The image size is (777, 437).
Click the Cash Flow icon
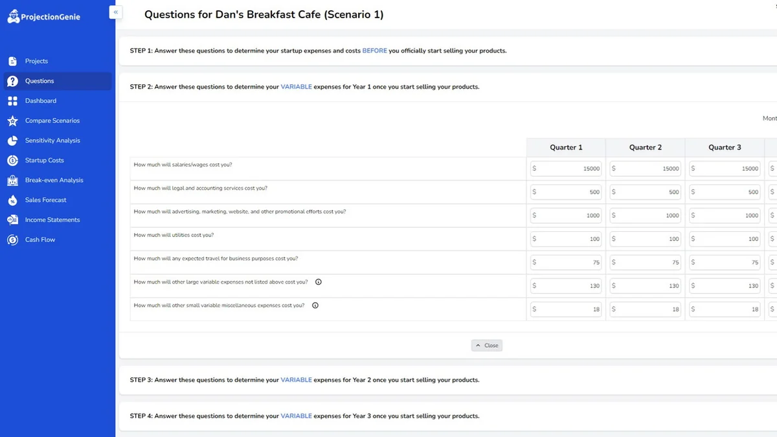pyautogui.click(x=12, y=240)
